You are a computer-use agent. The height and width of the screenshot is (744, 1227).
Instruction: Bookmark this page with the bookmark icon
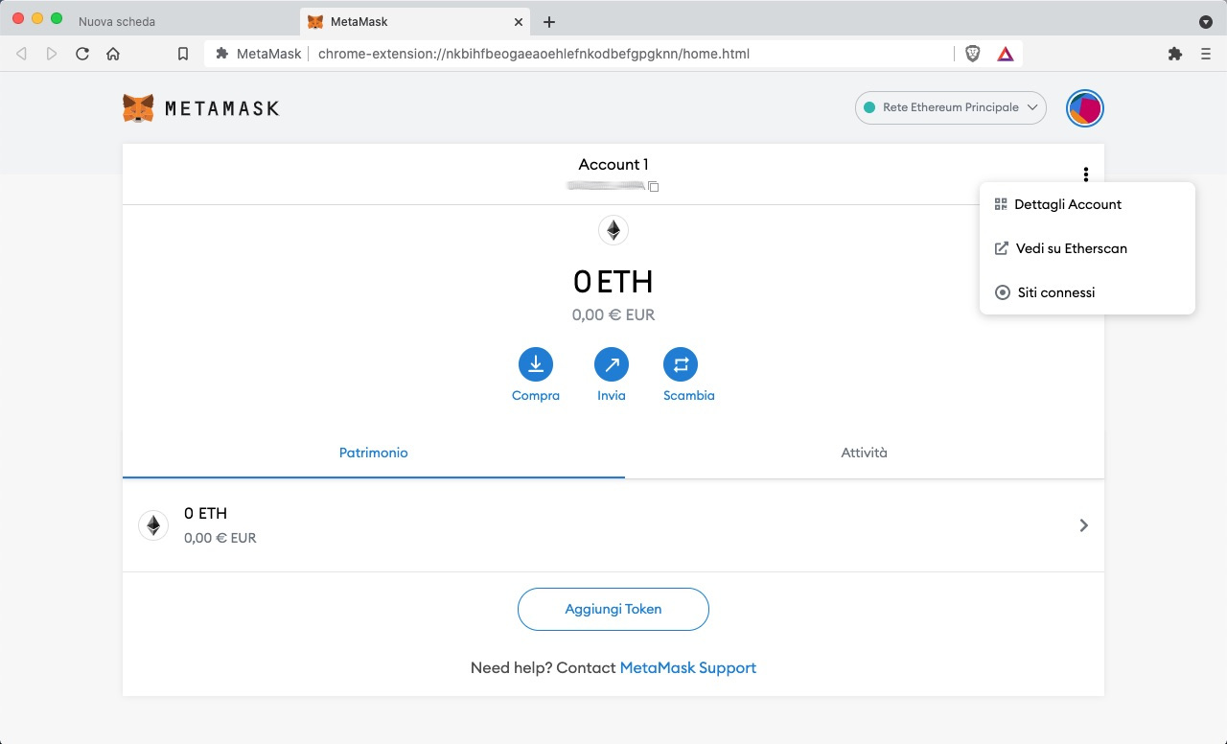coord(183,54)
